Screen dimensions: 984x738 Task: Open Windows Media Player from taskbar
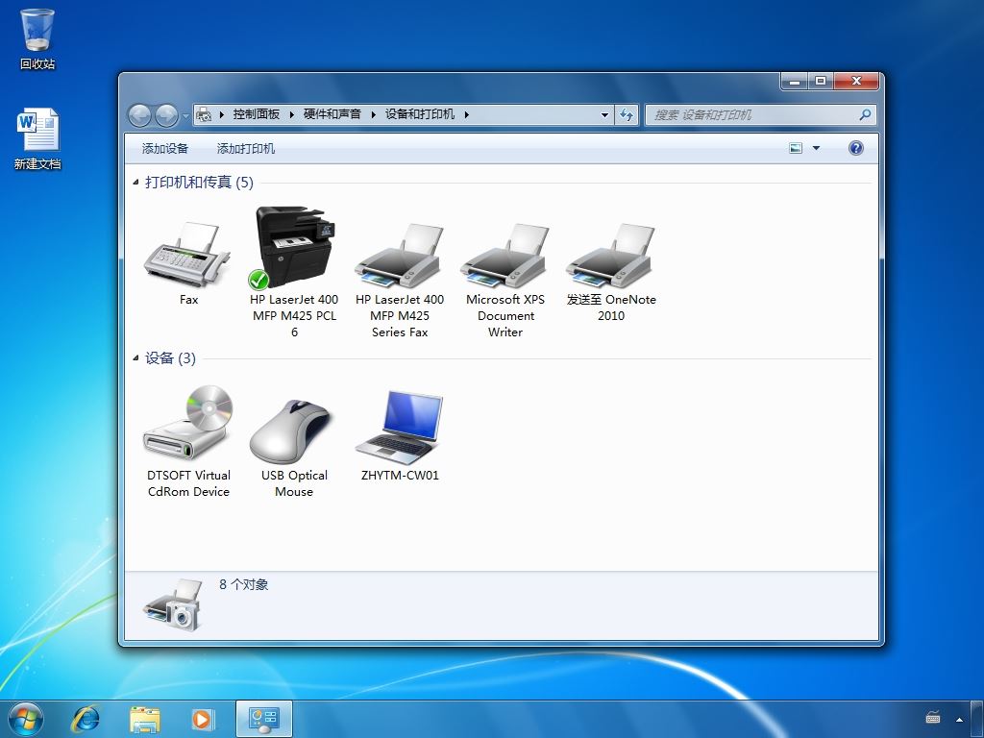tap(203, 719)
